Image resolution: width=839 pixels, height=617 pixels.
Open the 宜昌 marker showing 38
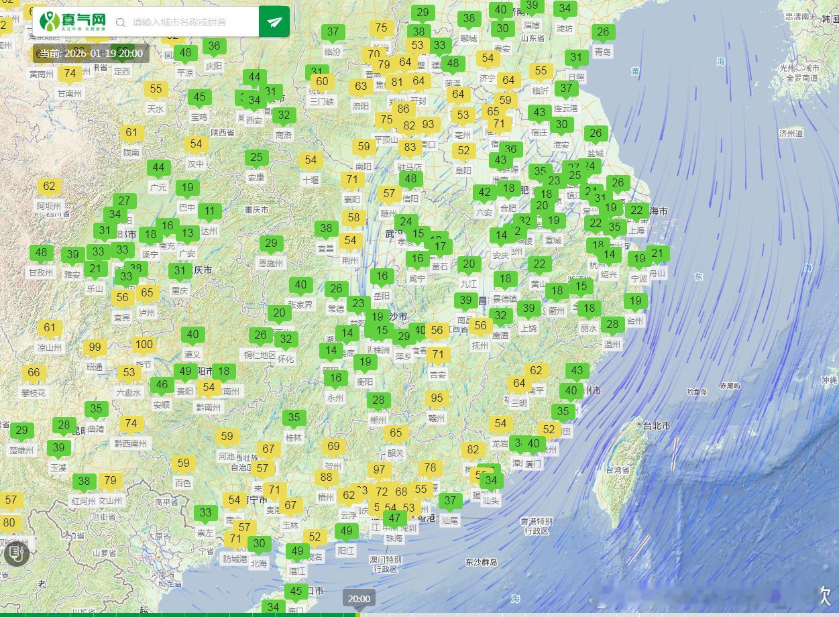[326, 229]
